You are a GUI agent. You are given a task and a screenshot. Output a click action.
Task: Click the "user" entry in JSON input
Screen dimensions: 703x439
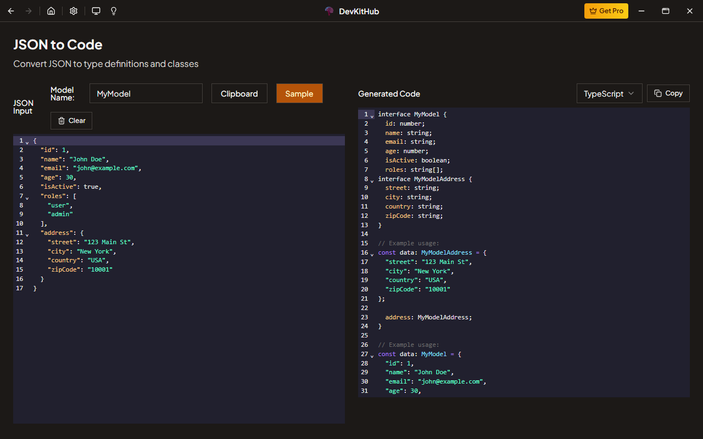[60, 205]
